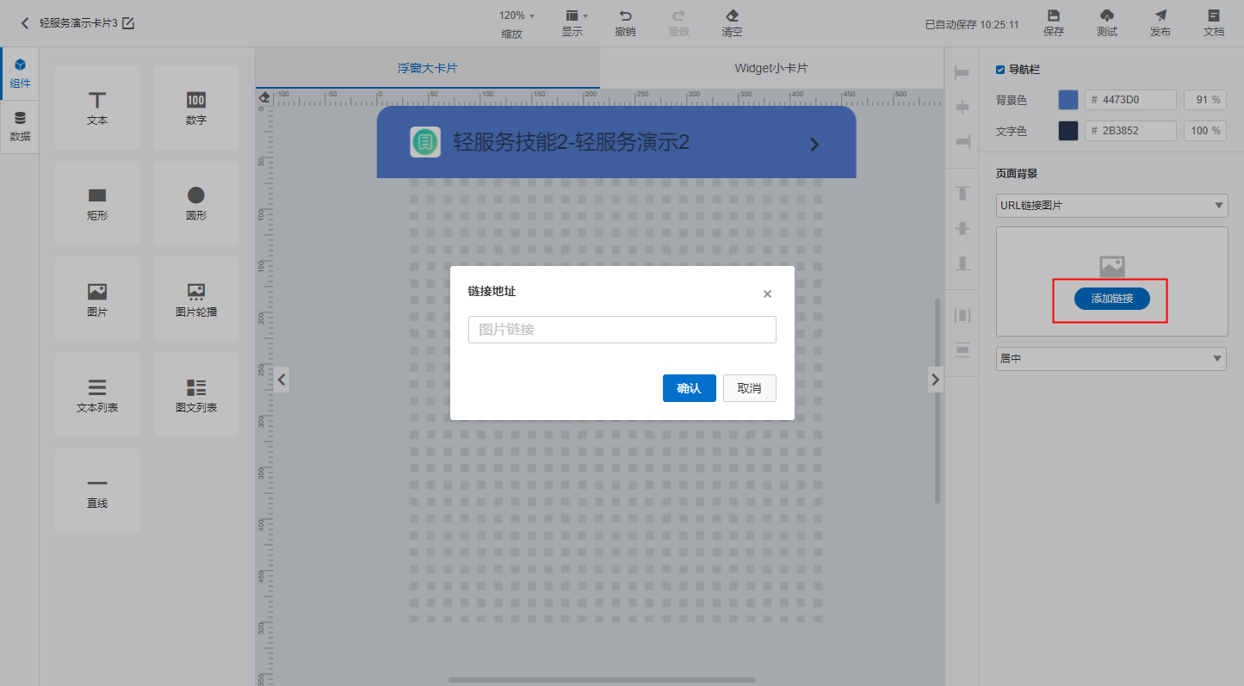Cancel with the 取消 button
This screenshot has height=686, width=1244.
tap(750, 388)
